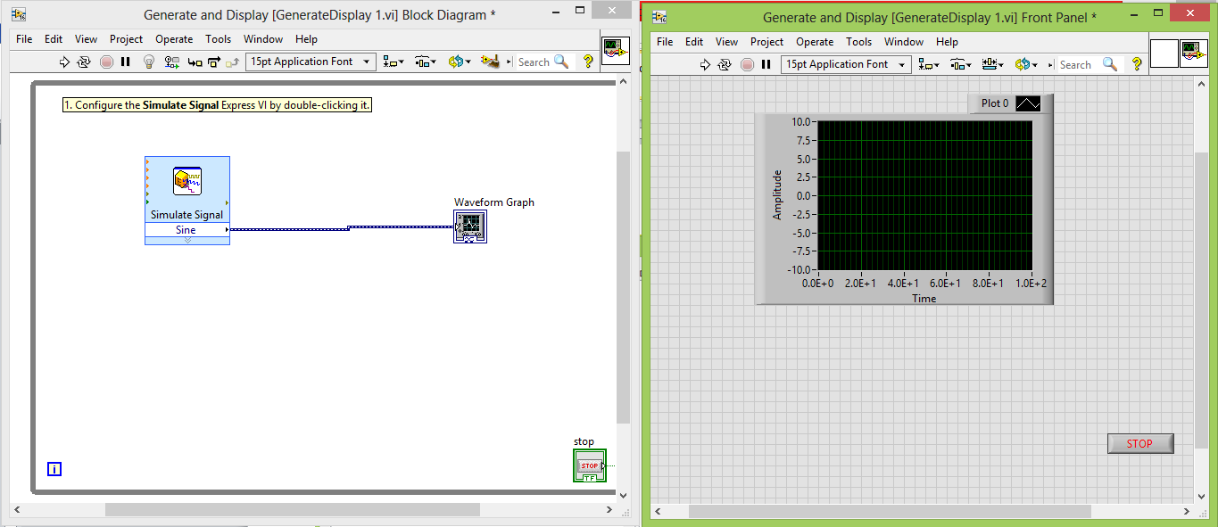Click Run Continuously in Block Diagram toolbar
The height and width of the screenshot is (527, 1218).
[85, 62]
